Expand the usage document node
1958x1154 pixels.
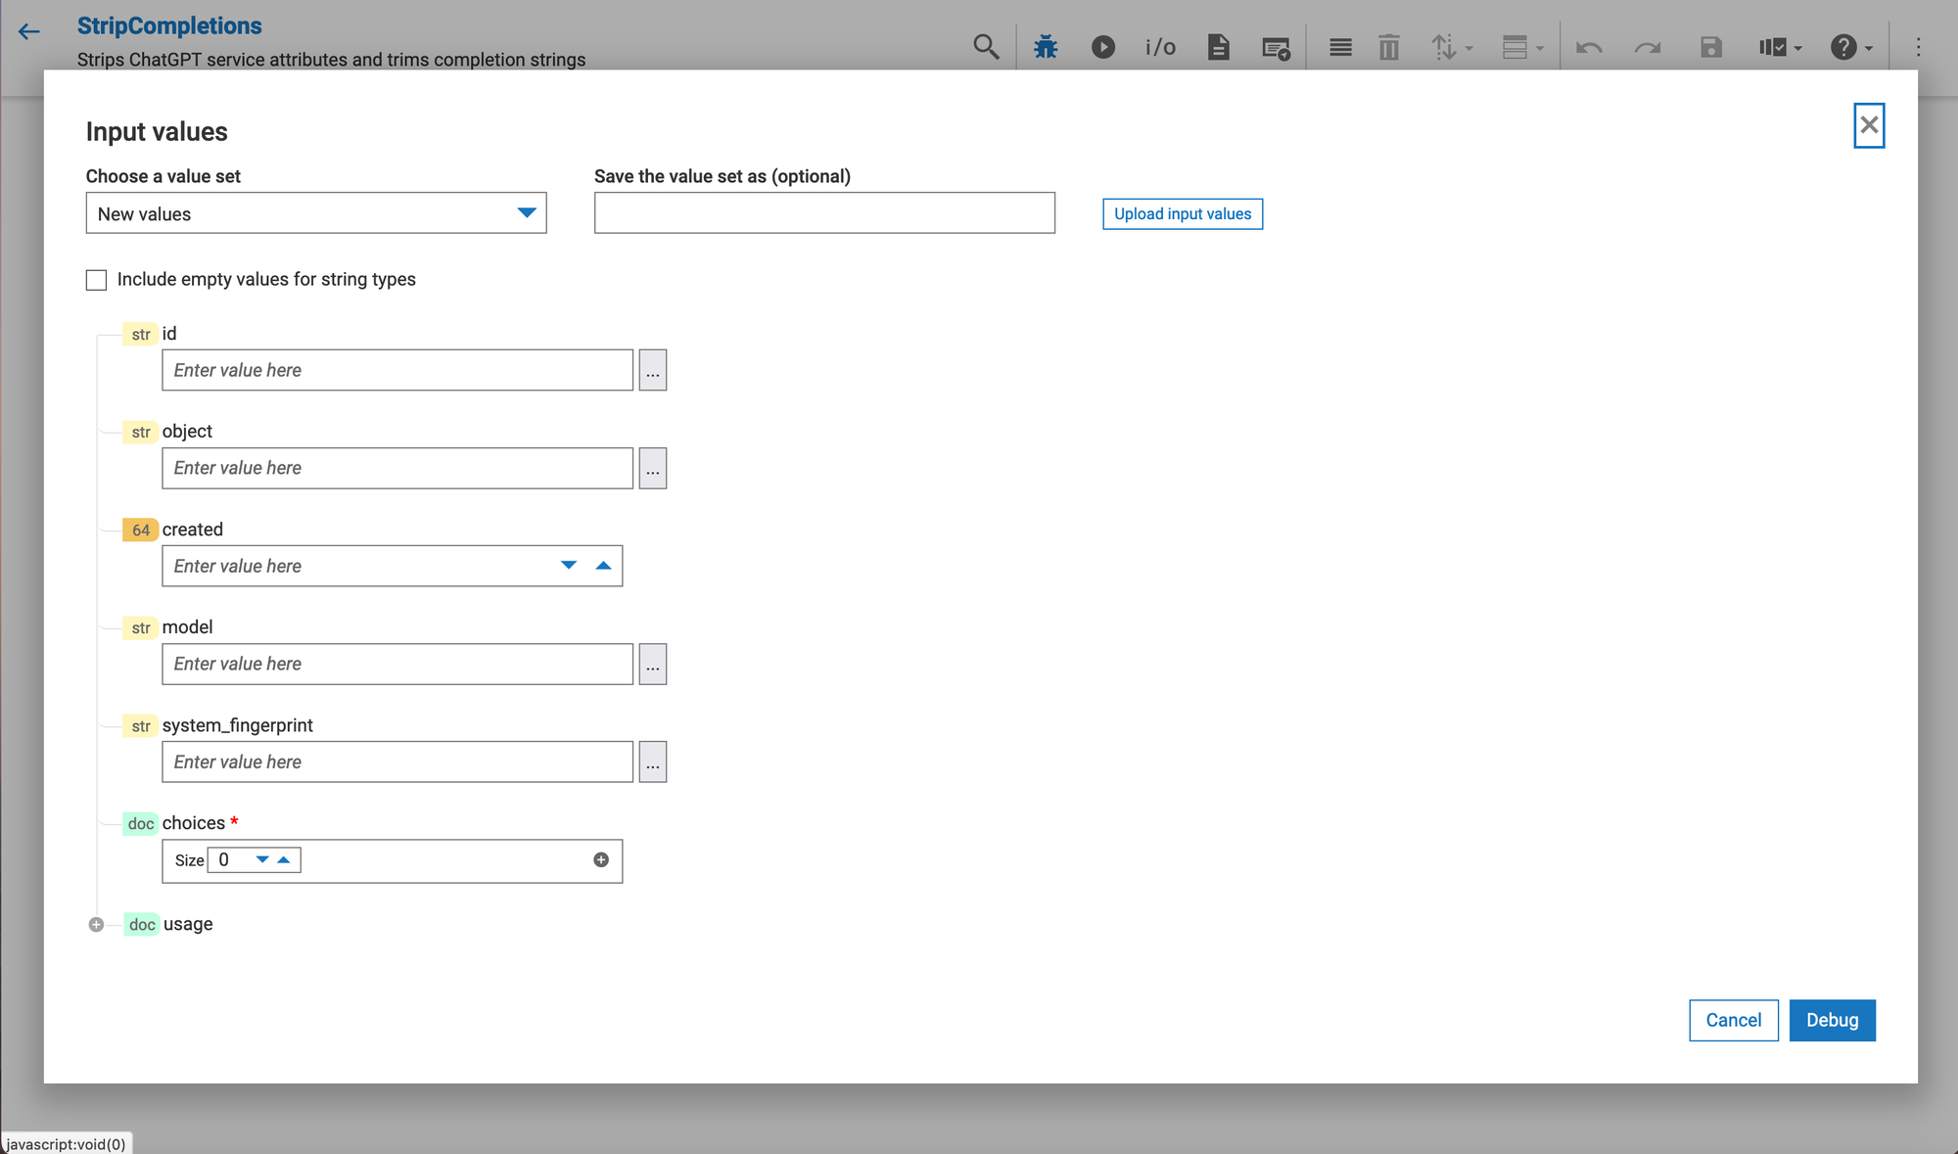coord(96,925)
